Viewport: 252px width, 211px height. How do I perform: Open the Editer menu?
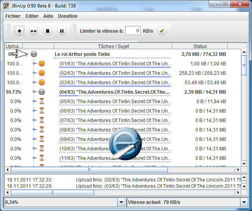point(32,16)
